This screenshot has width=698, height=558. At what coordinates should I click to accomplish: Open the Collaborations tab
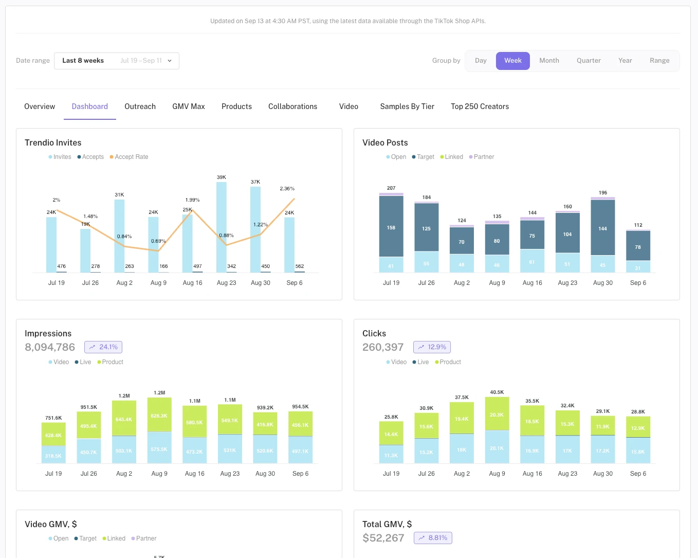click(293, 106)
